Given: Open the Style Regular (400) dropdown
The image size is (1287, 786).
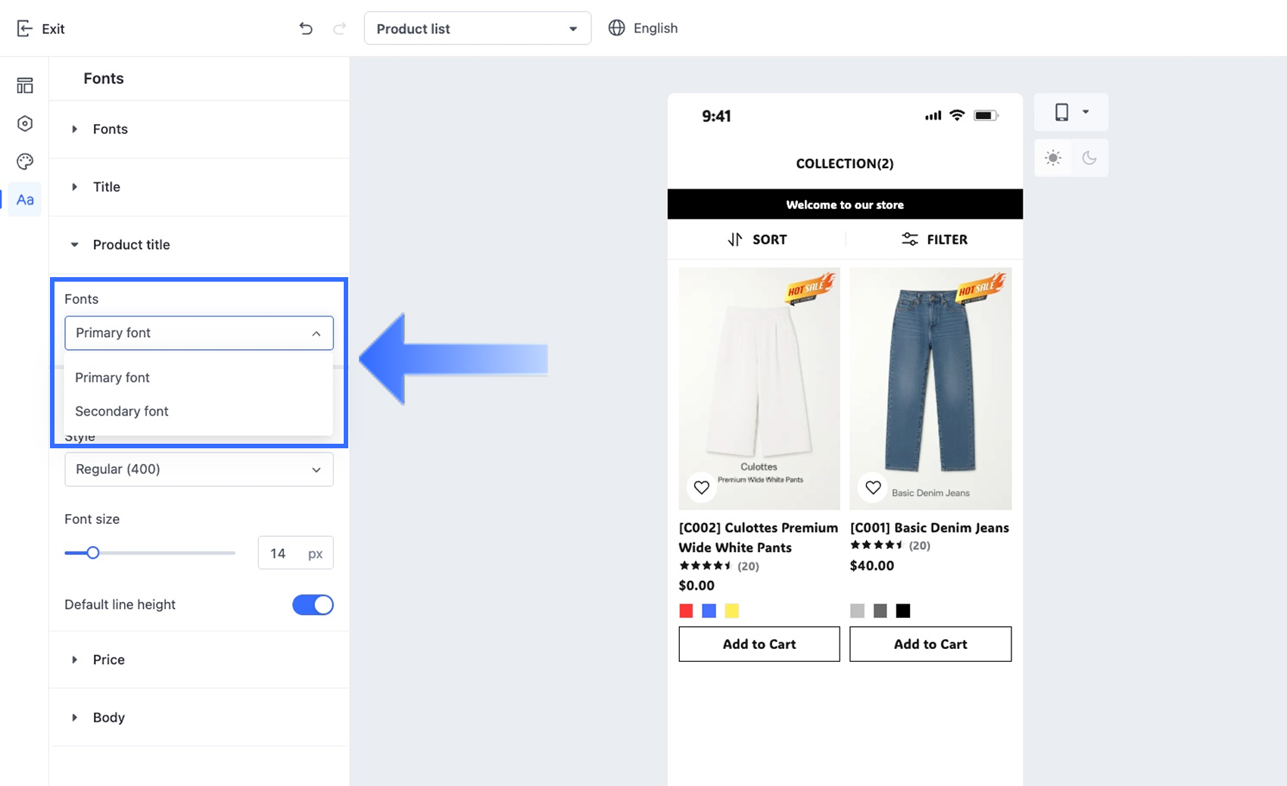Looking at the screenshot, I should [198, 469].
